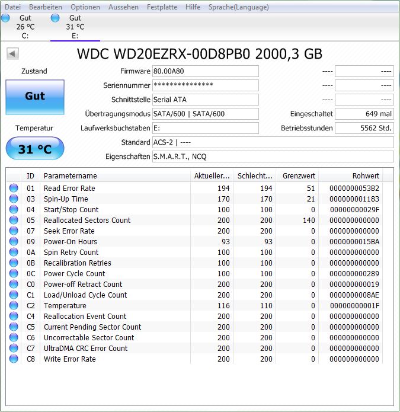400x412 pixels.
Task: Click raw value 0000000008AE
Action: coord(354,295)
